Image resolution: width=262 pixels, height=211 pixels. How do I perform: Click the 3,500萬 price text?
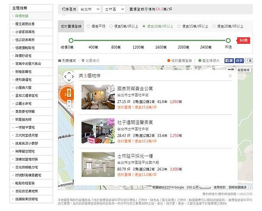pos(176,169)
